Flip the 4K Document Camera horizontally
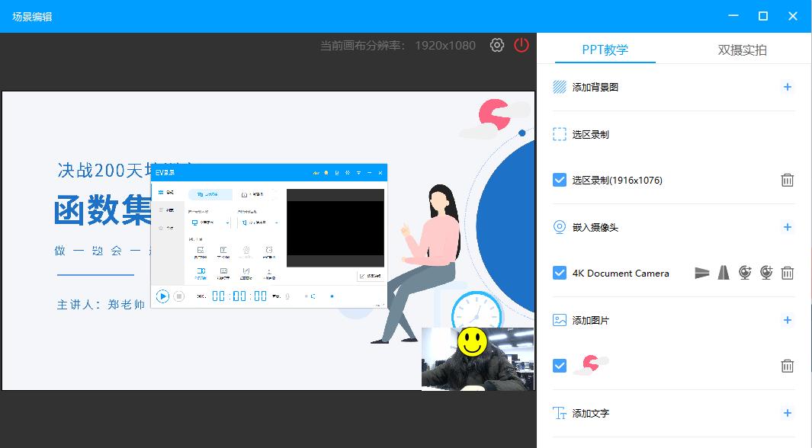This screenshot has width=812, height=448. coord(723,272)
